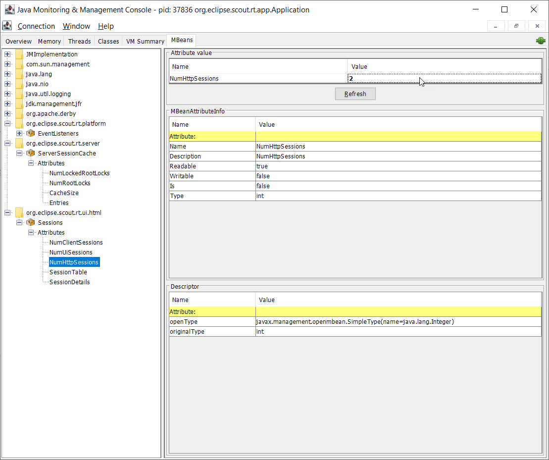Image resolution: width=549 pixels, height=460 pixels.
Task: Click the org.apache.derby folder icon
Action: pos(19,114)
